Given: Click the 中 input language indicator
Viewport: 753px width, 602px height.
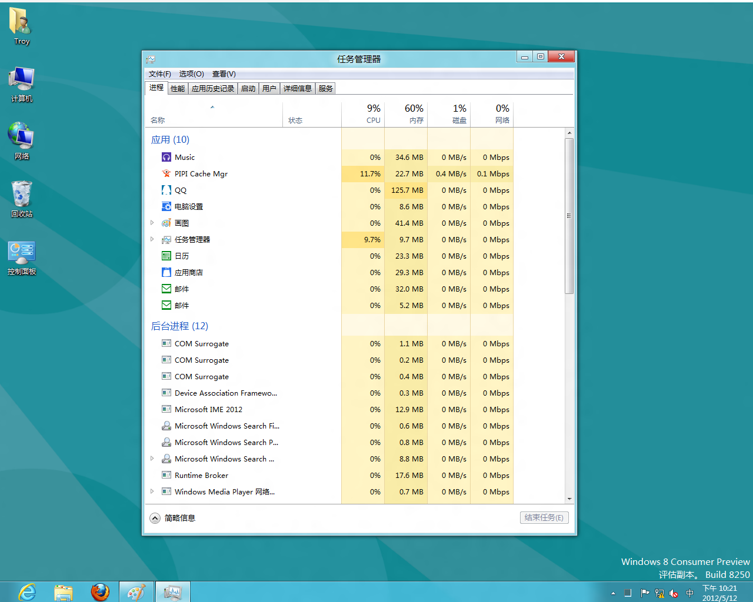Looking at the screenshot, I should pyautogui.click(x=689, y=593).
